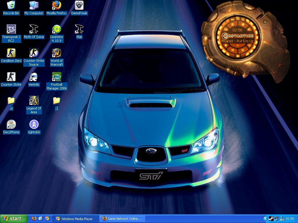Click the Steam icon in system tray
This screenshot has height=223, width=298.
pos(271,219)
